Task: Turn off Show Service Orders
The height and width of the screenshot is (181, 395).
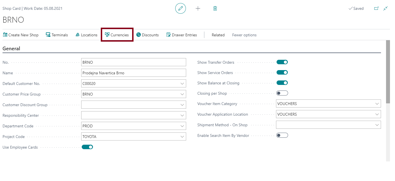Action: click(282, 72)
